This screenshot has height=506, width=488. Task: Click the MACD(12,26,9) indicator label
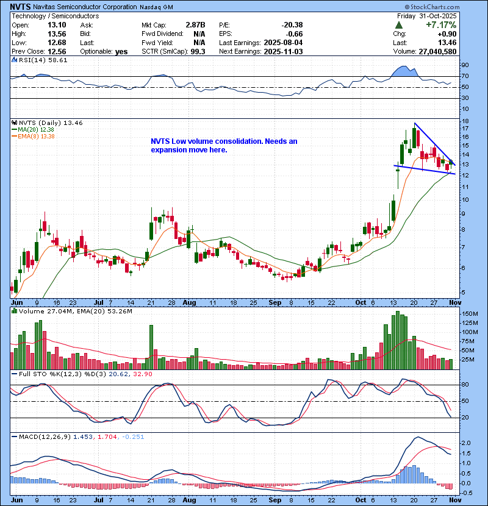[x=45, y=437]
